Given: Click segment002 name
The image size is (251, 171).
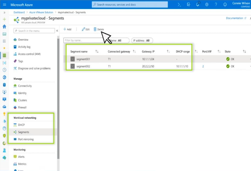Looking at the screenshot, I should 83,66.
